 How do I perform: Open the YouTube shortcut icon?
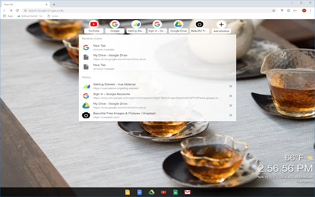tap(94, 24)
